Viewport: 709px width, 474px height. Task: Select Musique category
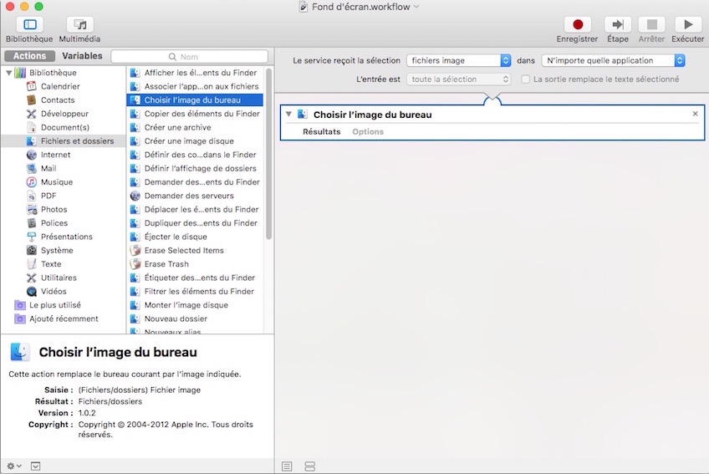57,181
